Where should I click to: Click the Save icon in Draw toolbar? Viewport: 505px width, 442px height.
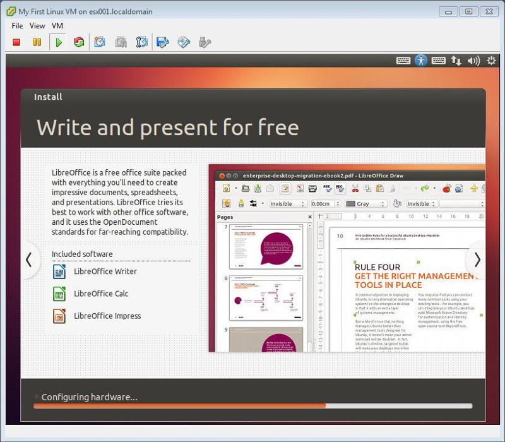point(258,188)
